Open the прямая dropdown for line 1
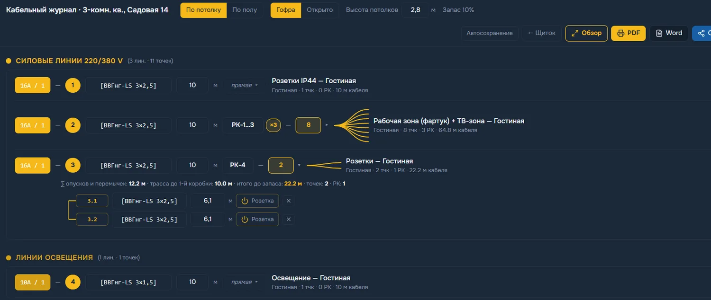711x300 pixels. tap(244, 85)
